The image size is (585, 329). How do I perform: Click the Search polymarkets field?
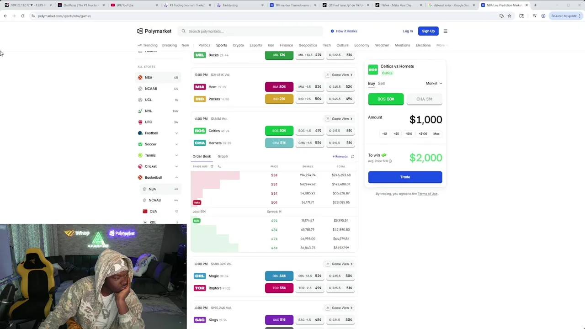[250, 31]
